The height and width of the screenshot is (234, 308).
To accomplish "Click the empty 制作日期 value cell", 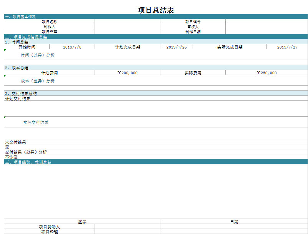I will (x=266, y=32).
